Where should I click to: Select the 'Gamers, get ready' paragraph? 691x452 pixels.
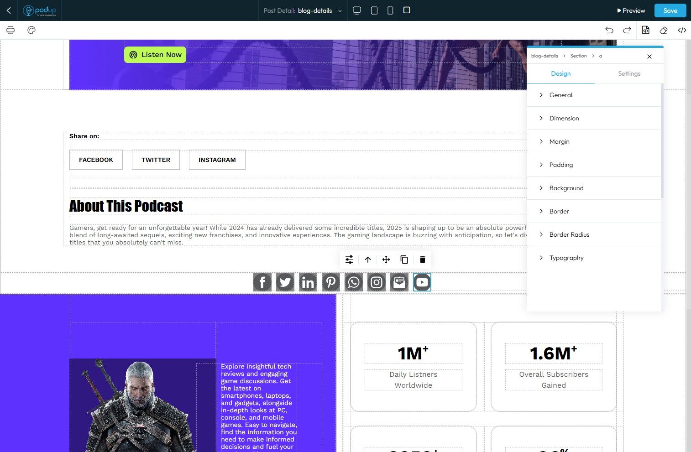pyautogui.click(x=298, y=235)
